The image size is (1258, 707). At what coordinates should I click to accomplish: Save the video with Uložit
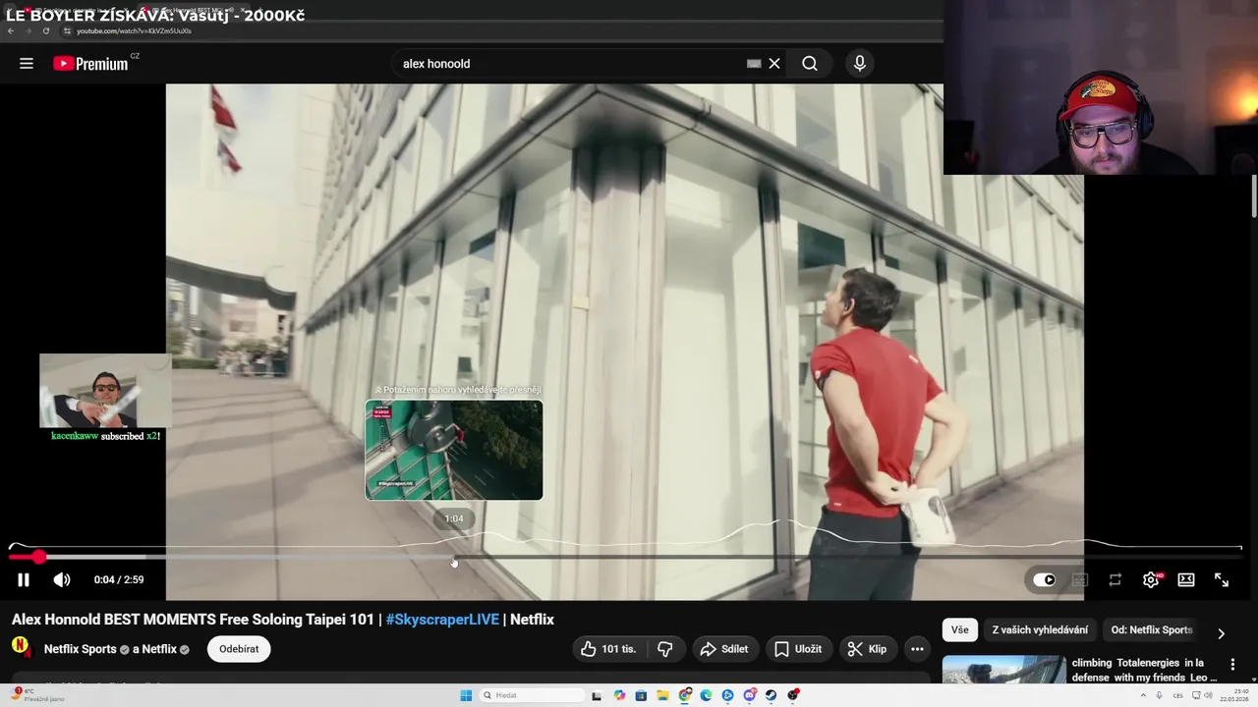(798, 649)
